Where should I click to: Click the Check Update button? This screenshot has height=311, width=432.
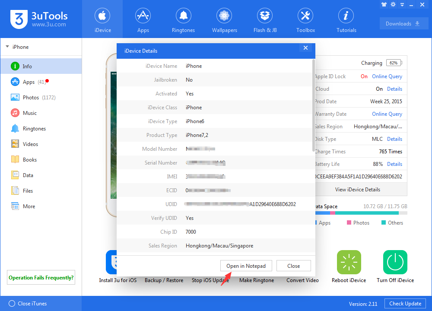[405, 304]
